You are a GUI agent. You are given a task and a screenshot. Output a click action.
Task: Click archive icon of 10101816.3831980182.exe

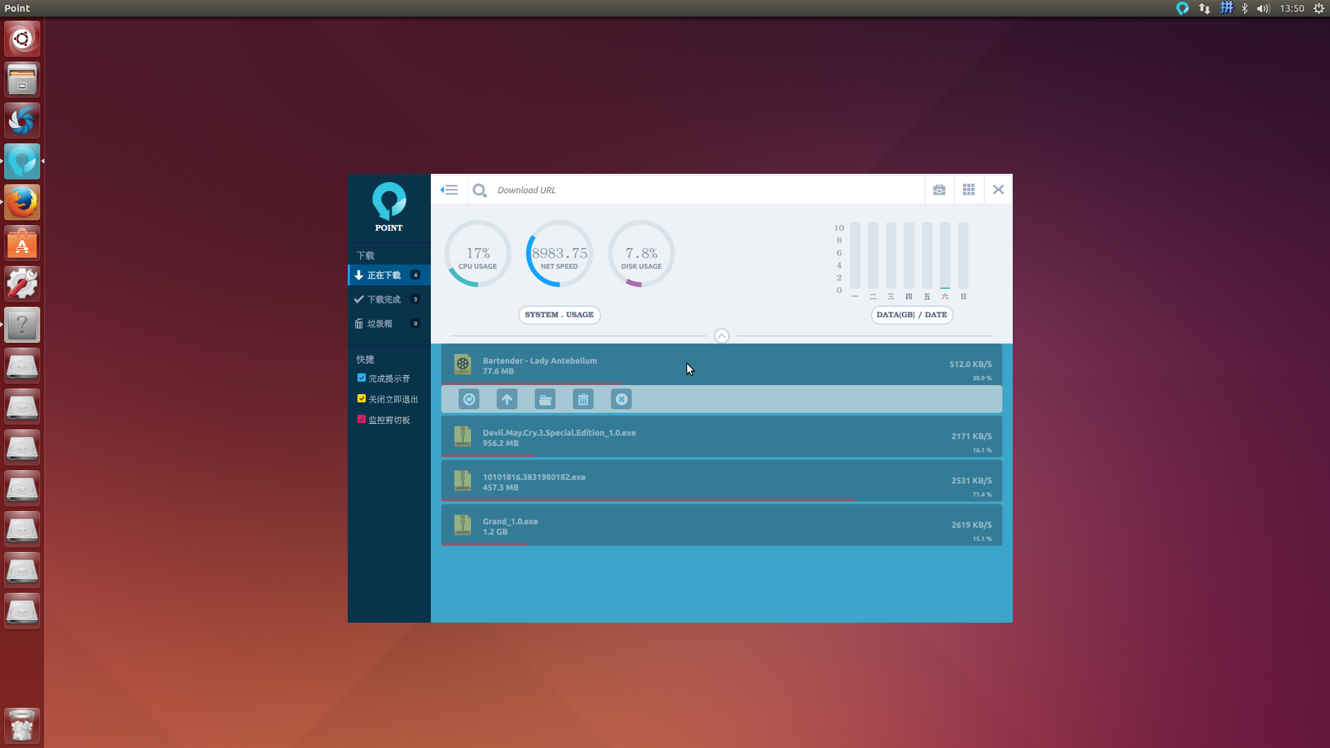coord(463,481)
